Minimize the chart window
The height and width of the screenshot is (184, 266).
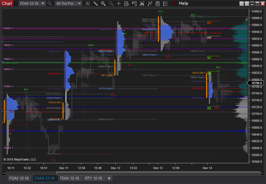[x=252, y=4]
